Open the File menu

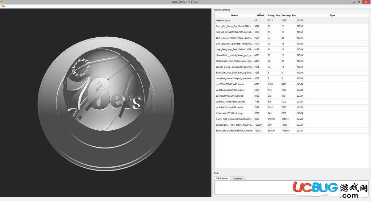(x=3, y=7)
